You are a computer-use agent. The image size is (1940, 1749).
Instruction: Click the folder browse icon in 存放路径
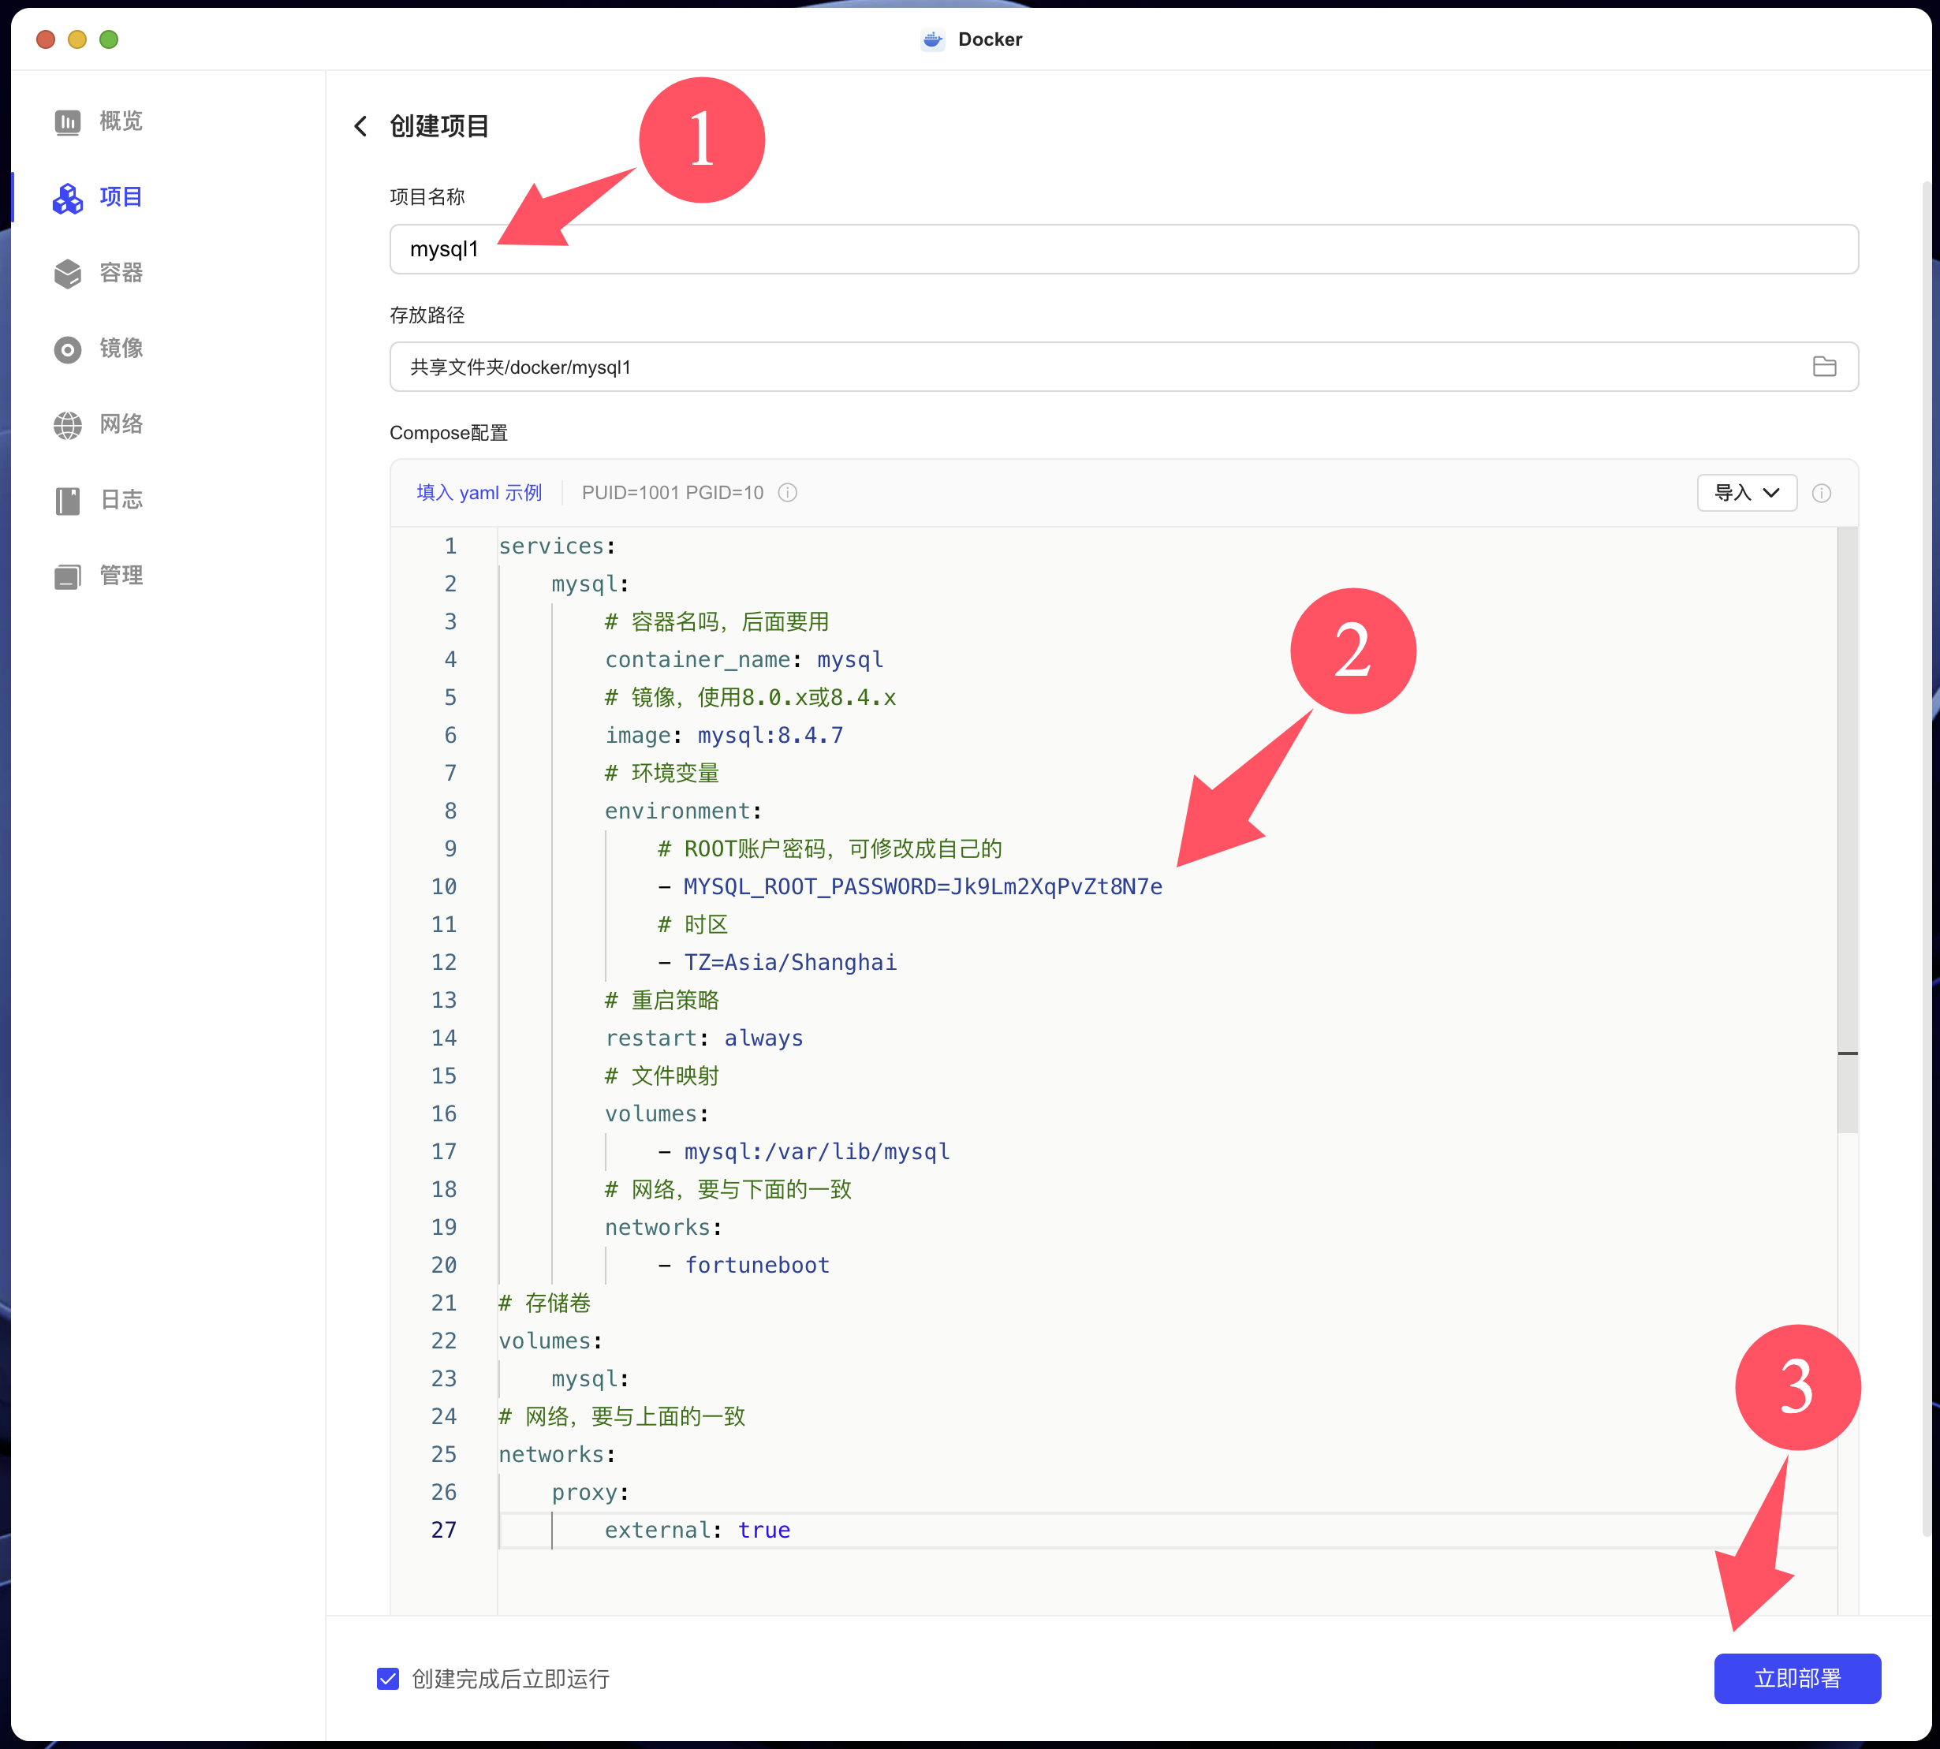tap(1824, 367)
